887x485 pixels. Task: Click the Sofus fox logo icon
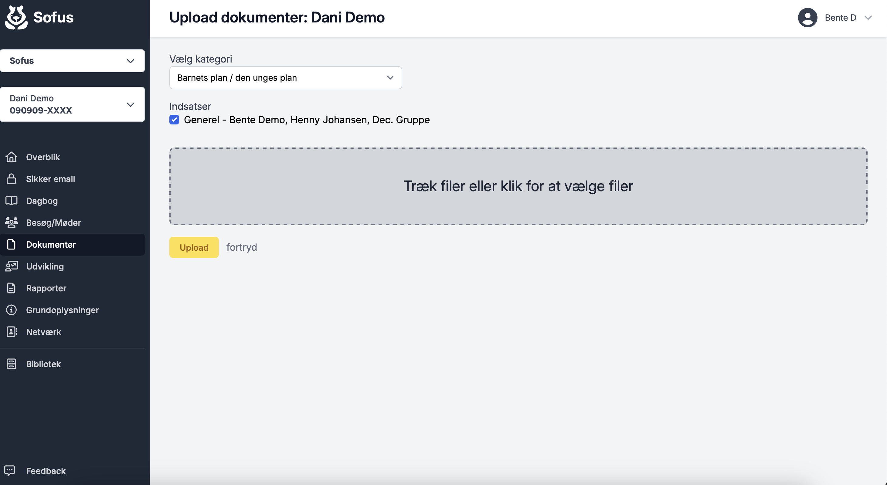coord(16,18)
